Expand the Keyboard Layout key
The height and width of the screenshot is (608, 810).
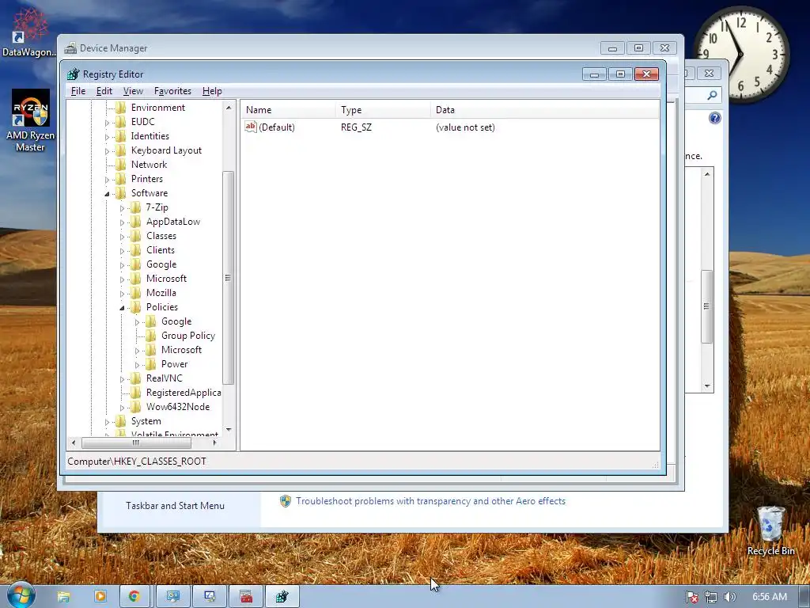[107, 151]
